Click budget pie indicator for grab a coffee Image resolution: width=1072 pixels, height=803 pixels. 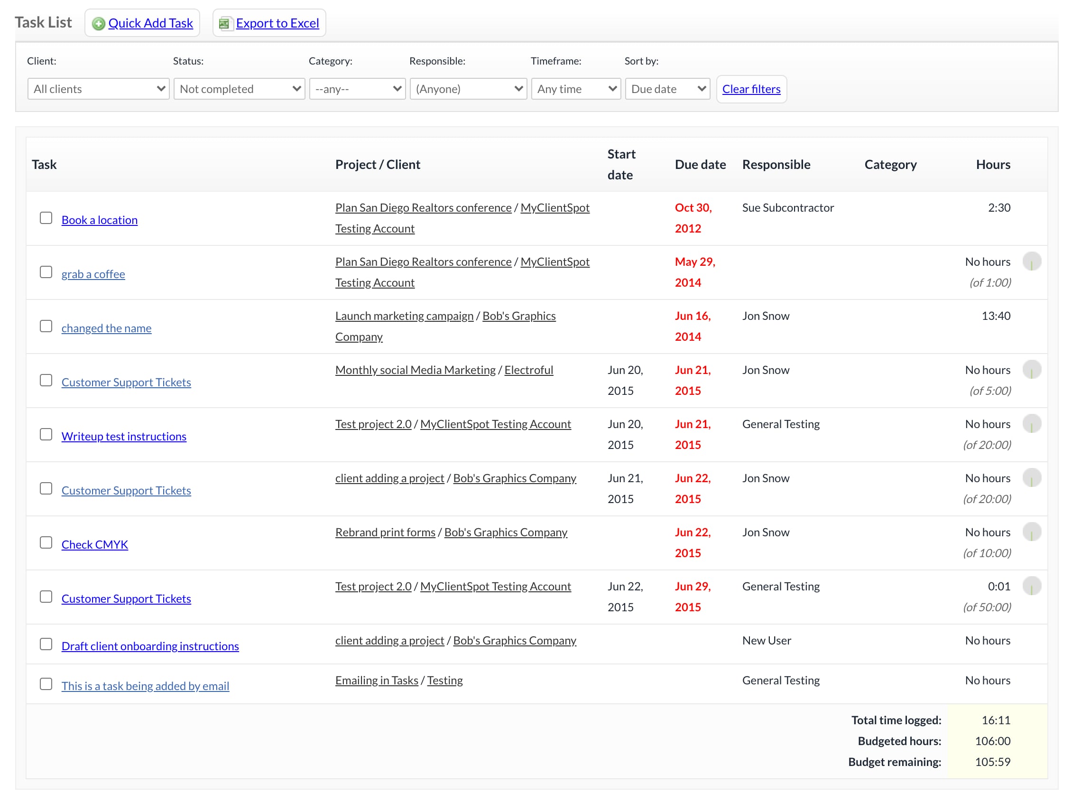pos(1032,262)
